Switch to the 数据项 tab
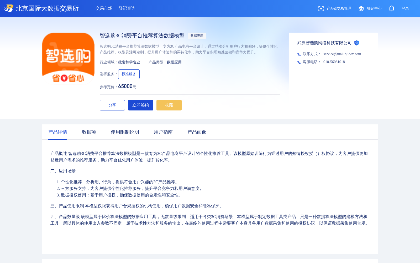The height and width of the screenshot is (263, 420). tap(89, 132)
